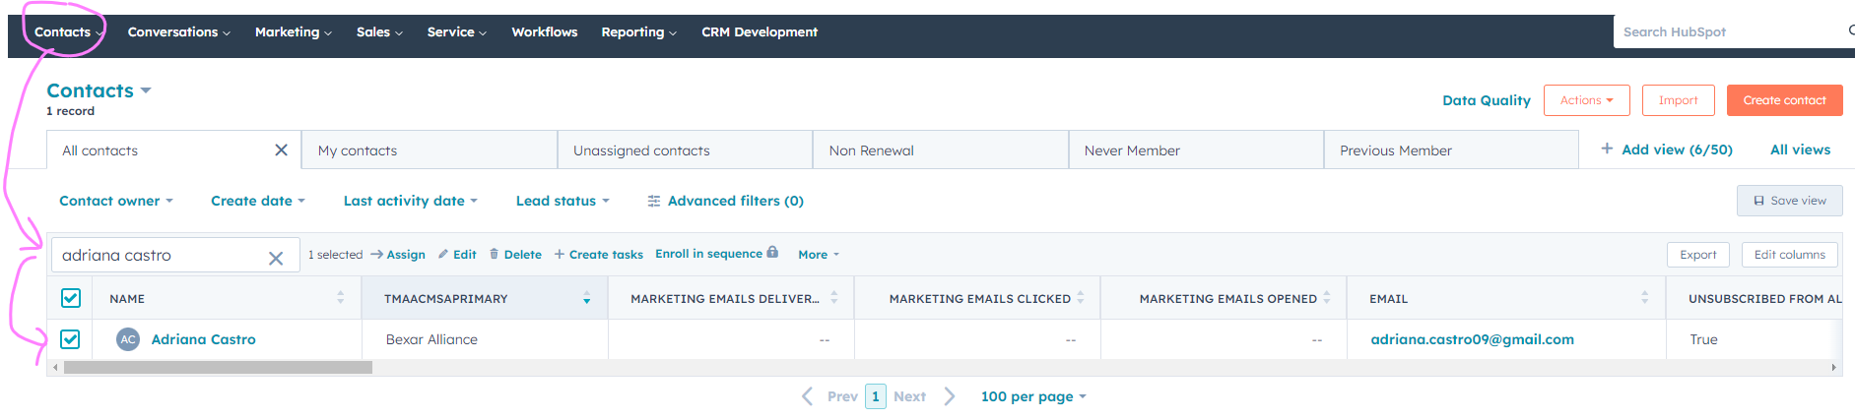Click the horizontal table scrollbar
Viewport: 1855px width, 419px height.
tap(218, 367)
